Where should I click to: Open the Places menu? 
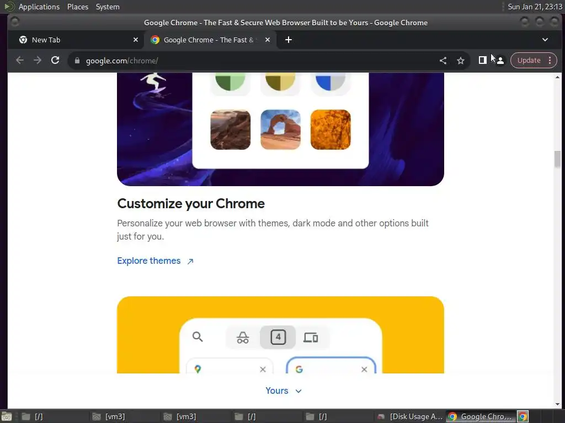click(x=77, y=7)
